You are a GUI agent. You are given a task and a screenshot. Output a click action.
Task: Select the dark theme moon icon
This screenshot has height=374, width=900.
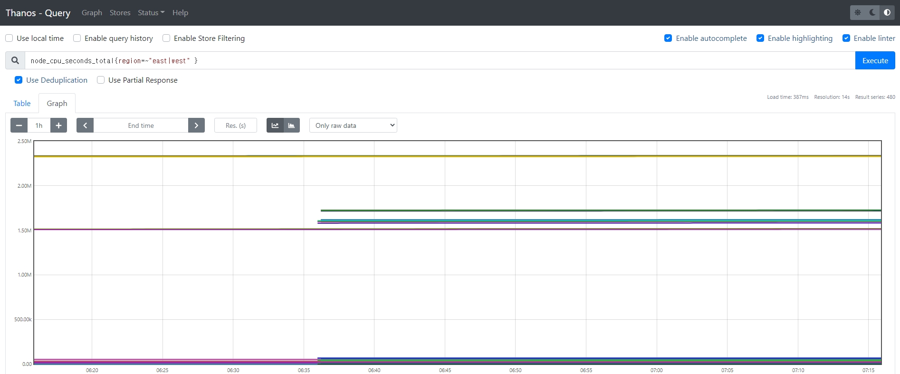click(x=872, y=13)
